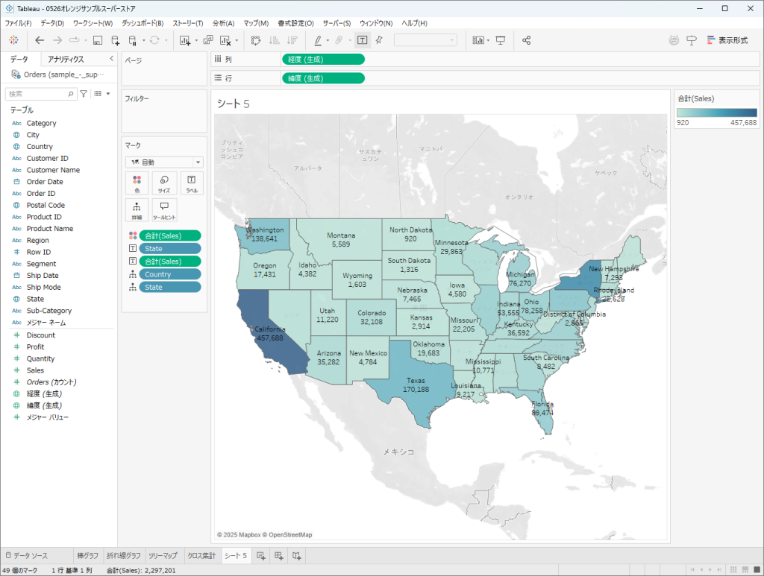Image resolution: width=764 pixels, height=576 pixels.
Task: Open the Share workbook icon
Action: coord(527,40)
